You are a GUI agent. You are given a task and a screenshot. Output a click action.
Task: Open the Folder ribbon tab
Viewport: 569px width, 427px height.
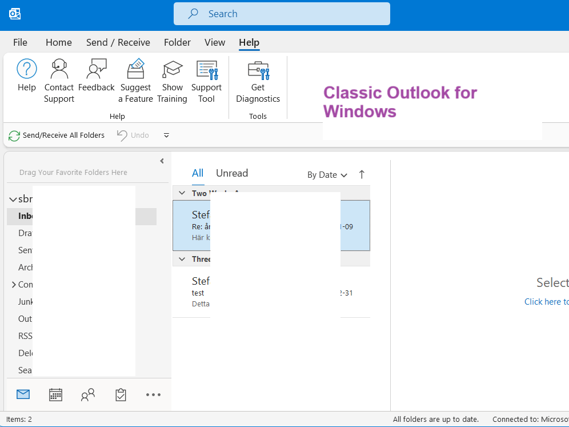pos(178,42)
